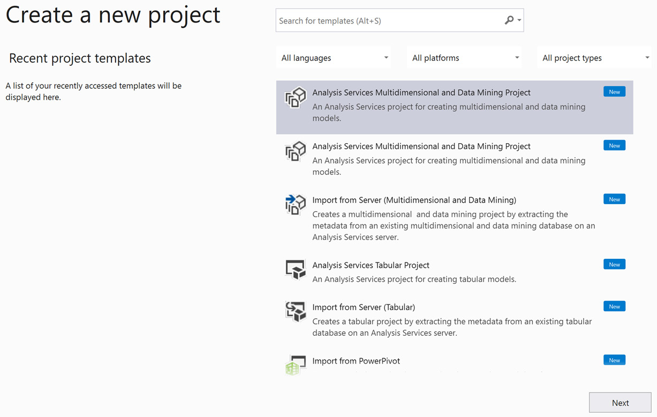
Task: Click New badge on Import from Server (Tabular)
Action: click(614, 306)
